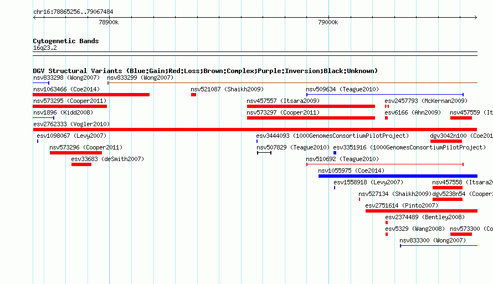Select the dgv5238n54 red bar

(448, 199)
